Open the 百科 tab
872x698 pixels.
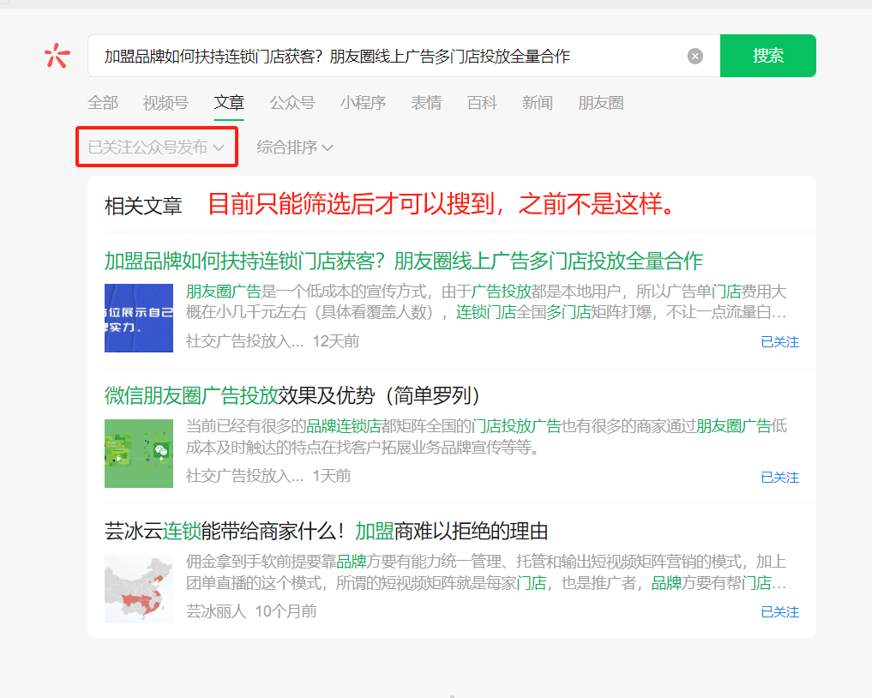coord(482,103)
